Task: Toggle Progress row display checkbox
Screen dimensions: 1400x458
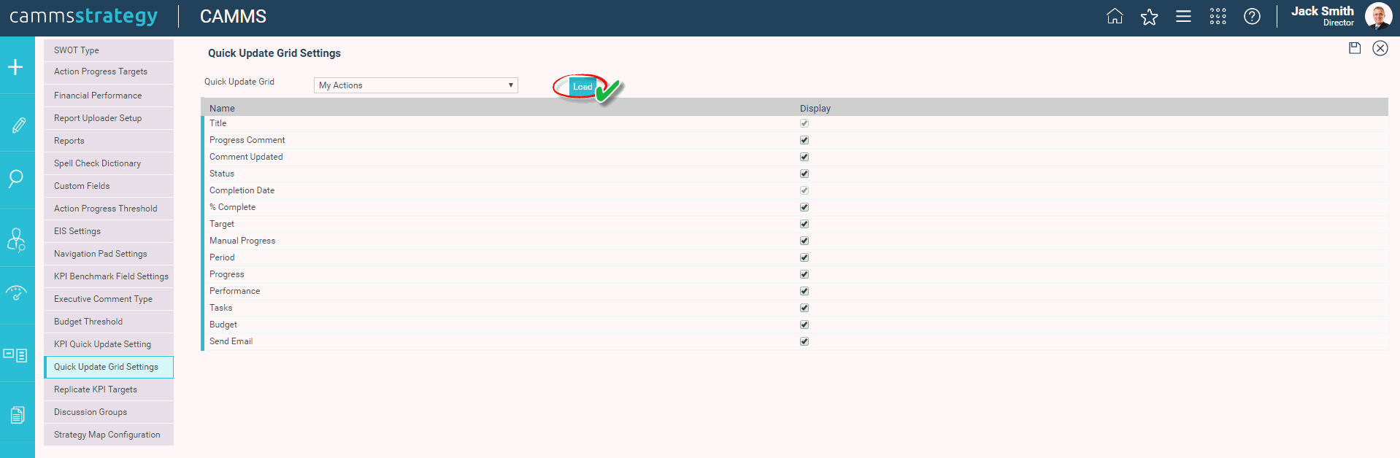Action: (804, 274)
